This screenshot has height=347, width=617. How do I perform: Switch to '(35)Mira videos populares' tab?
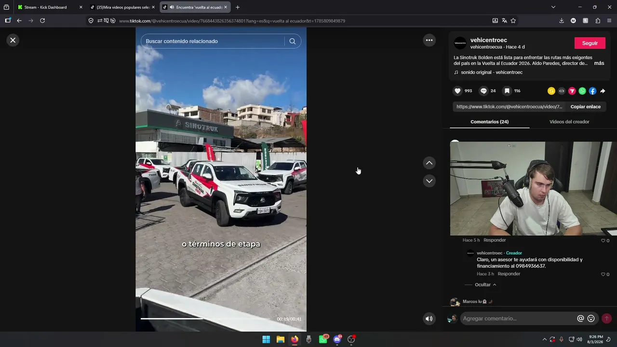tap(122, 7)
